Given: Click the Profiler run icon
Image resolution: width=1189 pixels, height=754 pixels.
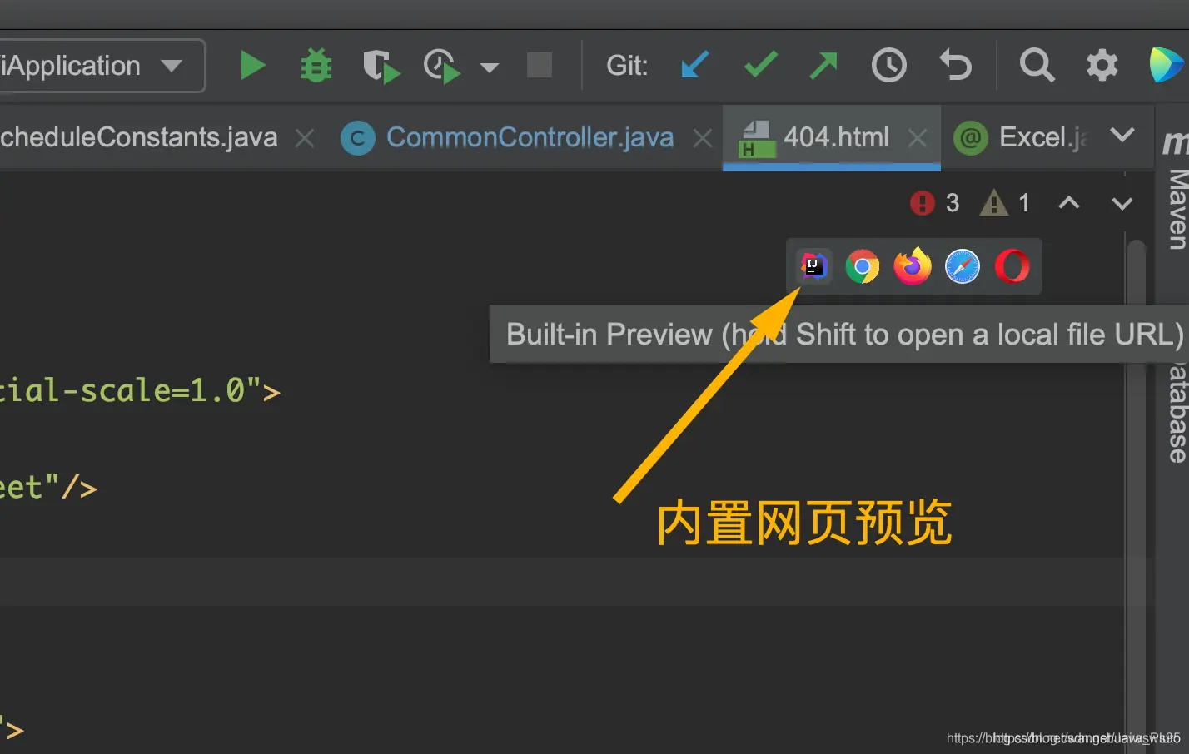Looking at the screenshot, I should (x=441, y=66).
